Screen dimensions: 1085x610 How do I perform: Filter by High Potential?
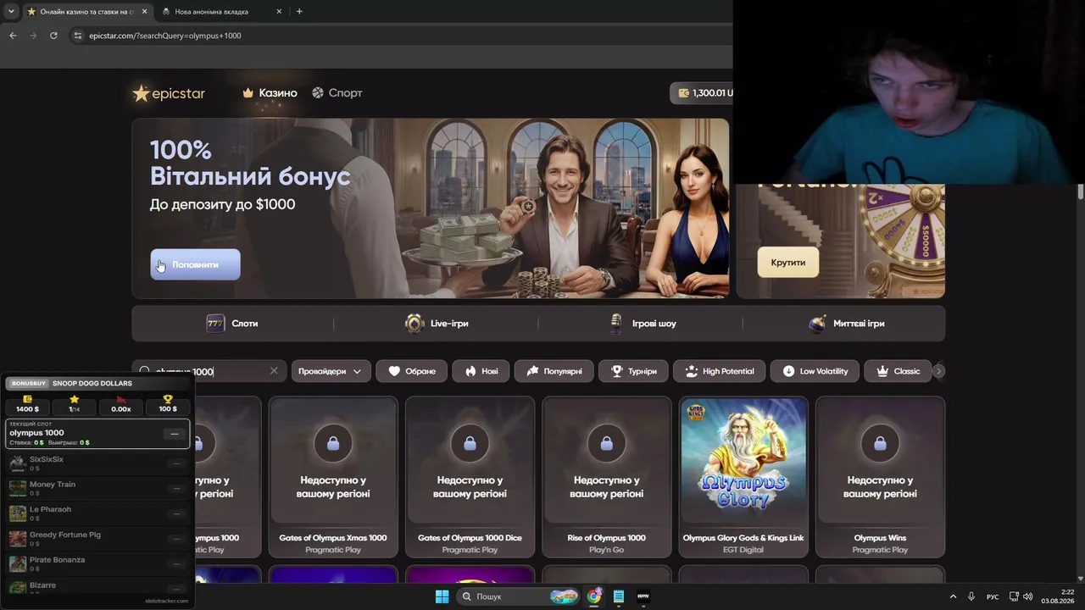[x=719, y=371]
